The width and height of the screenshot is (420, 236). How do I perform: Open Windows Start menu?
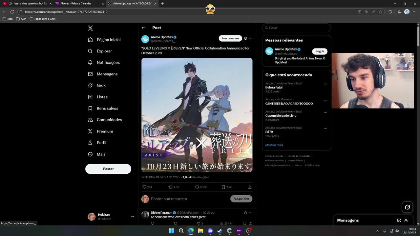(172, 231)
